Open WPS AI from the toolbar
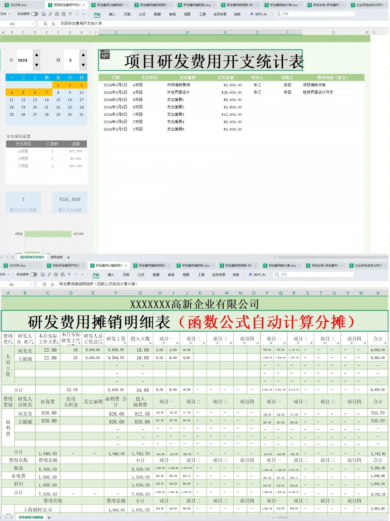This screenshot has height=521, width=390. pyautogui.click(x=259, y=14)
